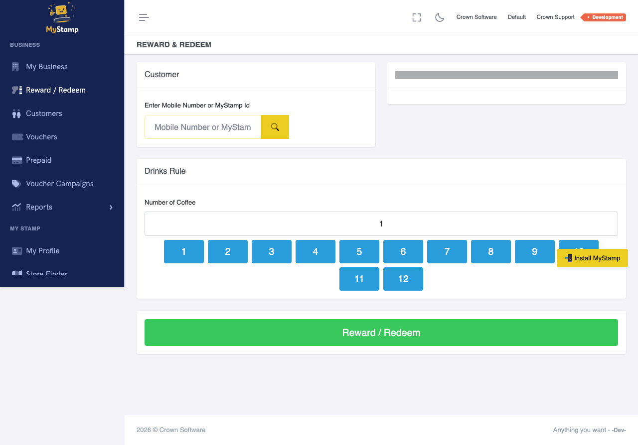Click the Customer card heading
The width and height of the screenshot is (638, 445).
[x=161, y=74]
